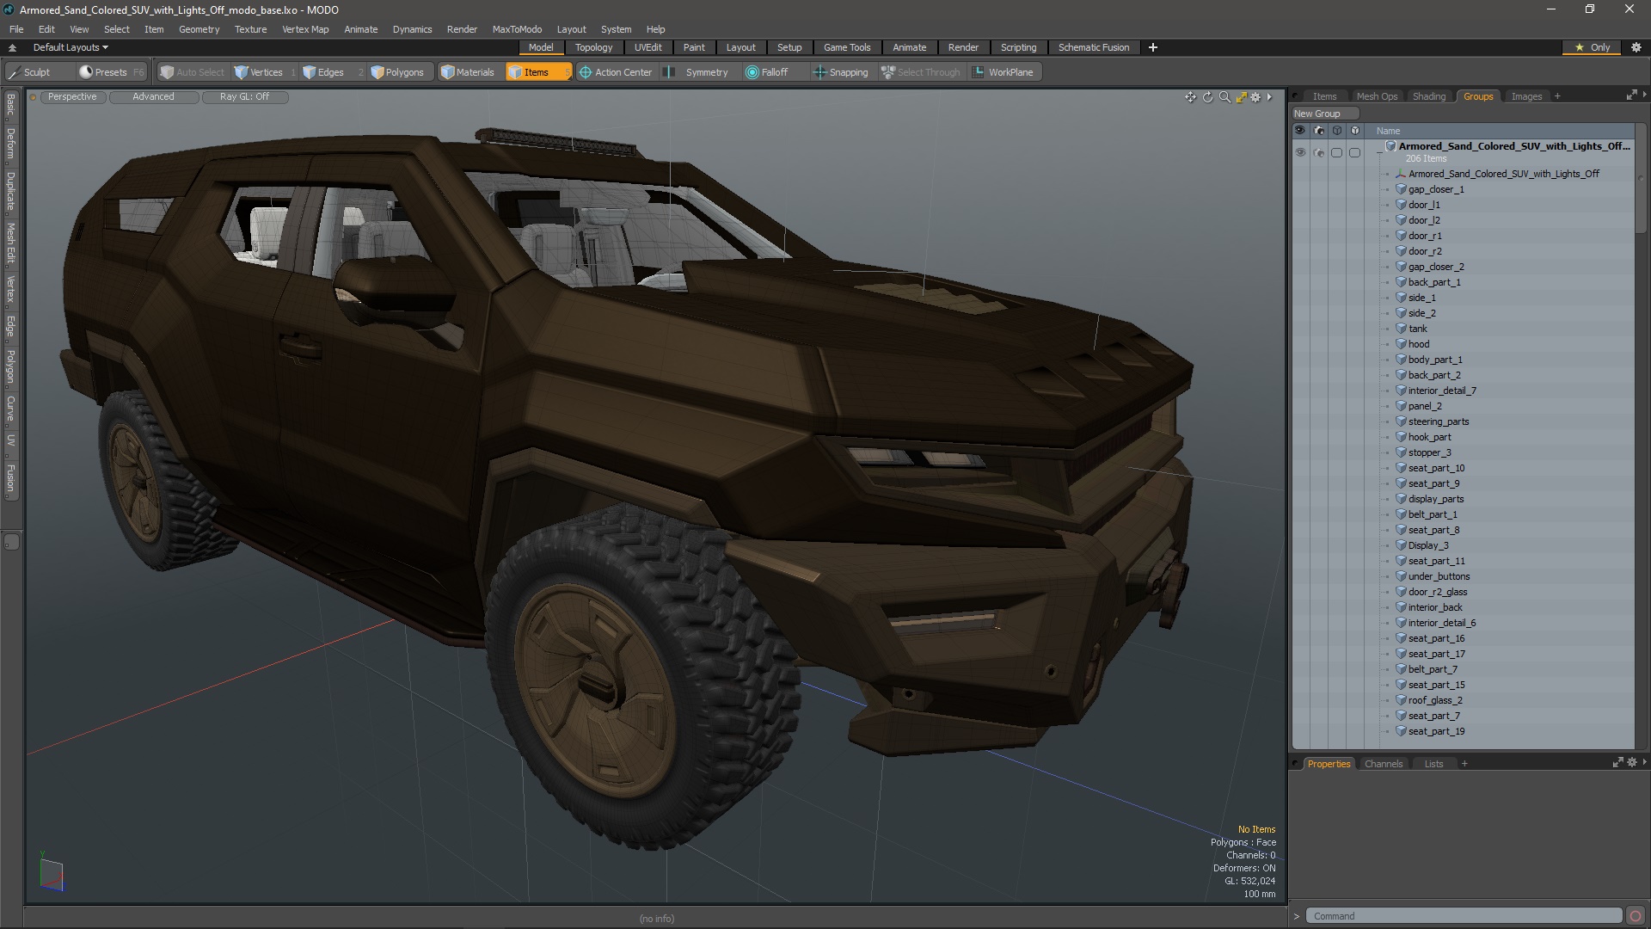The width and height of the screenshot is (1651, 929).
Task: Open the Shading tab
Action: pos(1428,96)
